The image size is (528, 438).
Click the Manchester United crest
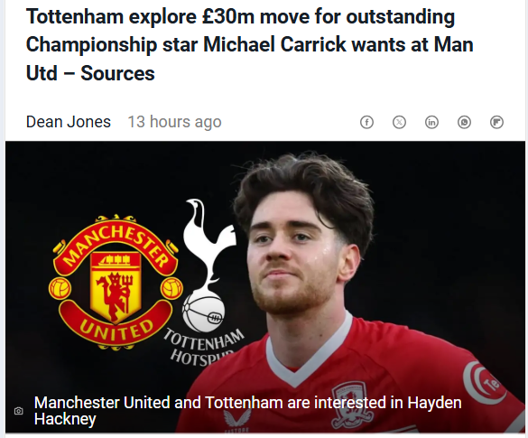(x=116, y=282)
